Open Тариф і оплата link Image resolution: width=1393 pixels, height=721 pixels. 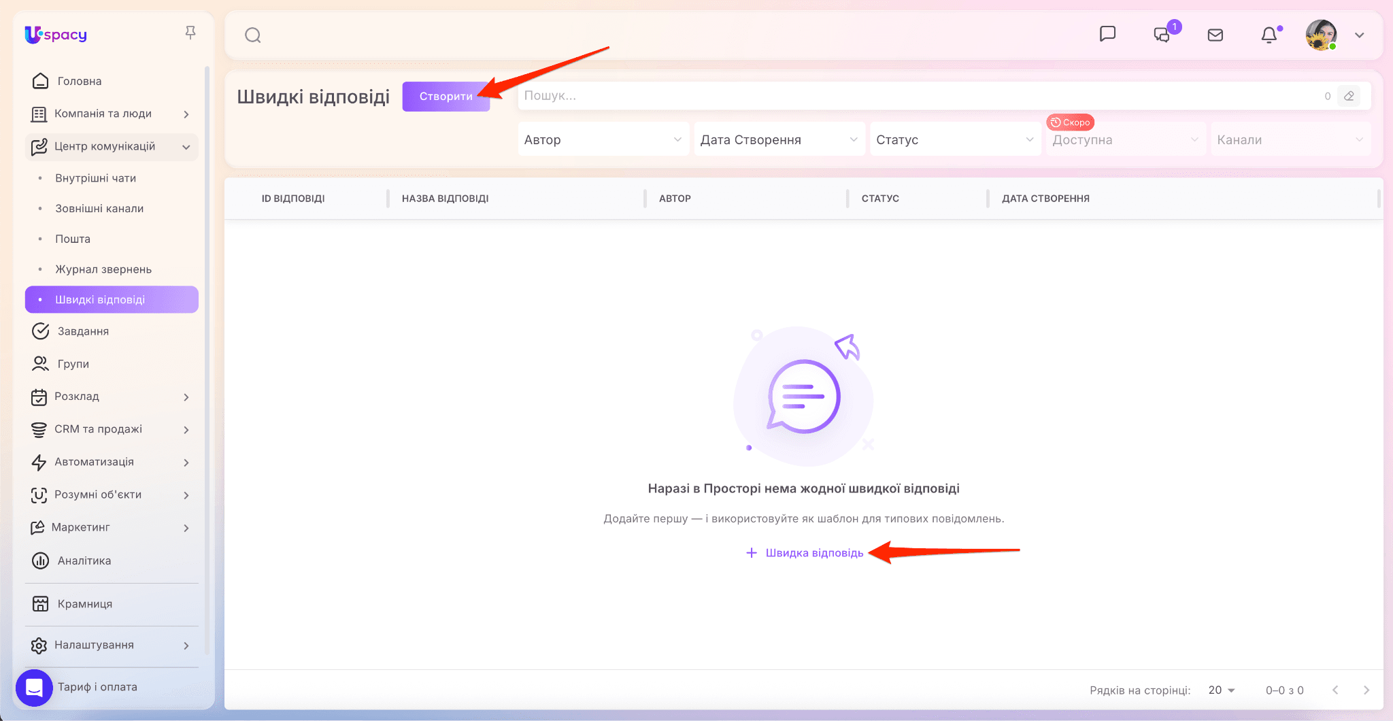(97, 687)
